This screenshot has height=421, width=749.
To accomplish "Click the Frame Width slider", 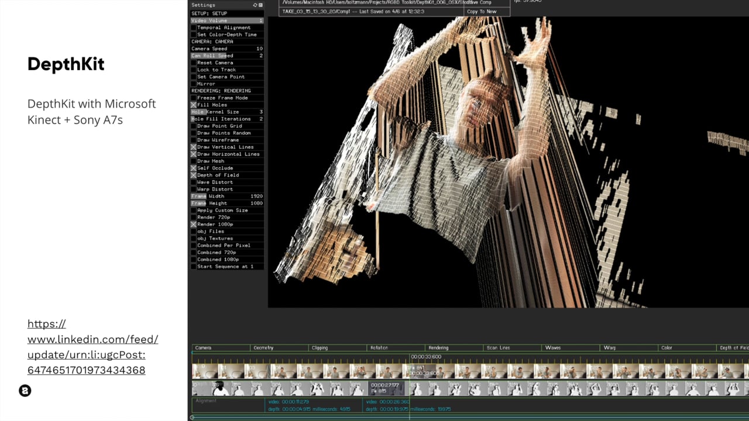I will (227, 196).
